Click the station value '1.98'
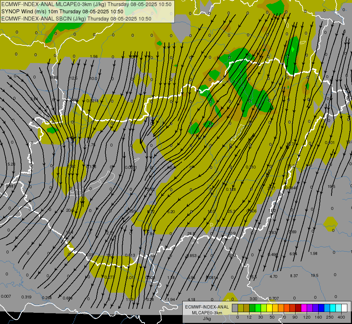This screenshot has width=352, height=324. 314,253
